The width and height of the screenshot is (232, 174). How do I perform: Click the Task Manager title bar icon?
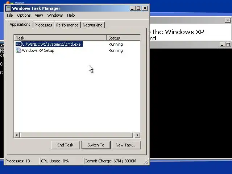[x=8, y=8]
